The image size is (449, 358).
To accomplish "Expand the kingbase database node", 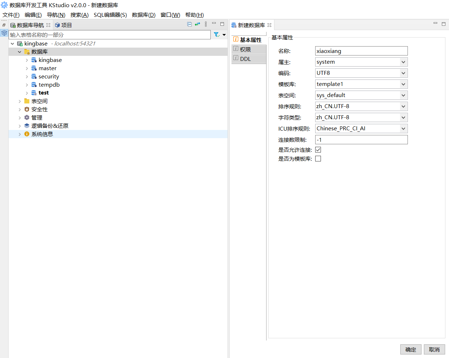I will (27, 60).
